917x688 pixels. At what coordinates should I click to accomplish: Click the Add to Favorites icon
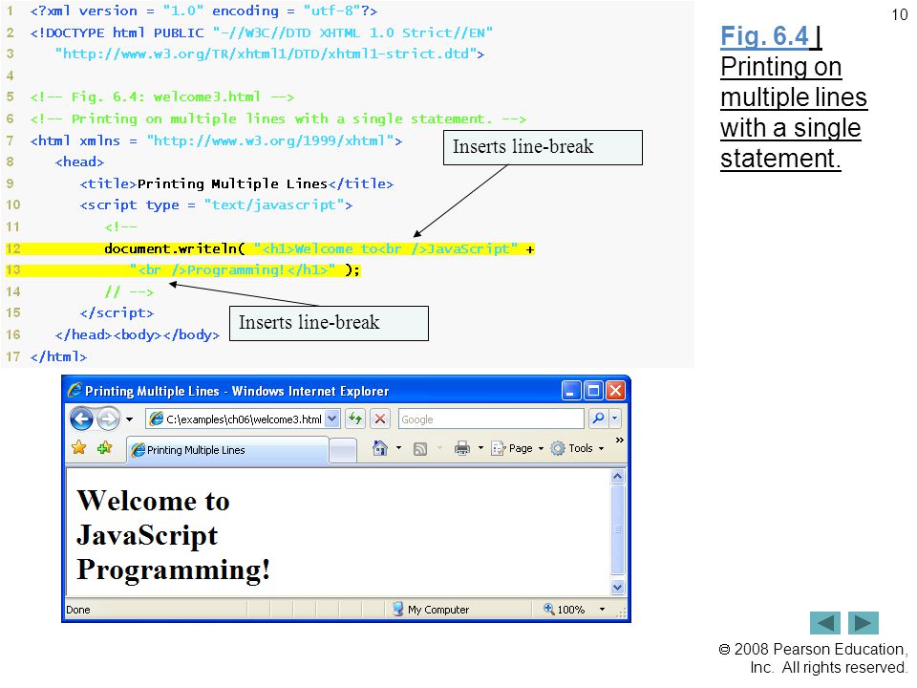click(x=105, y=448)
